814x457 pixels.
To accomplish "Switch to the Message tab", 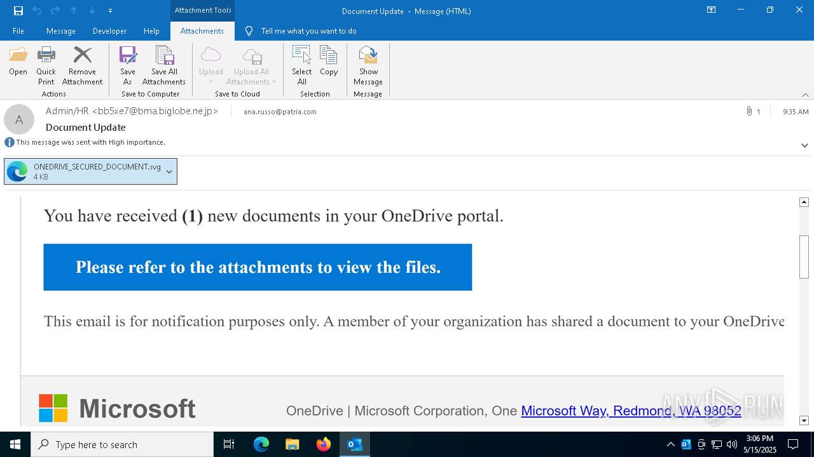I will (61, 30).
